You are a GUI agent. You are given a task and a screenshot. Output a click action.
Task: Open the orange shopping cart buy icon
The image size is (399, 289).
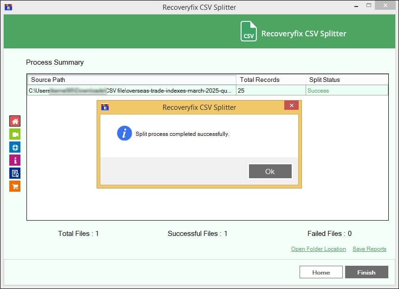(x=15, y=186)
